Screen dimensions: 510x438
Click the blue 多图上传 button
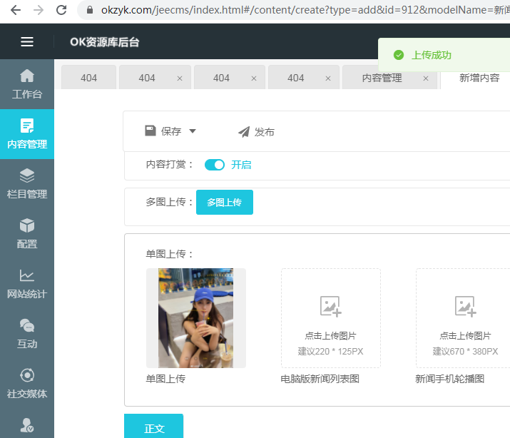tap(224, 203)
